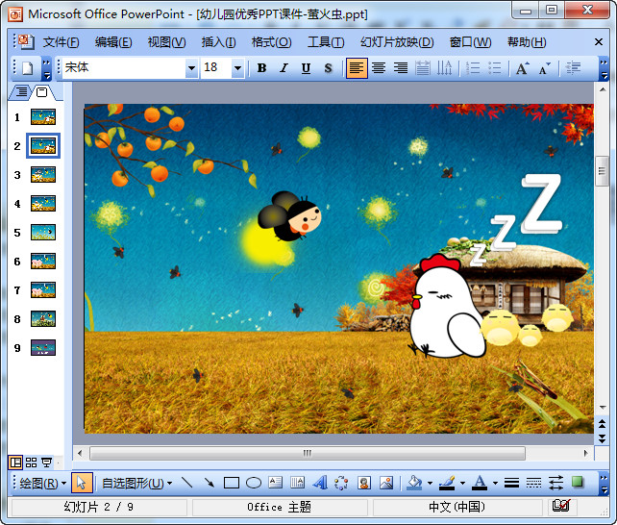Toggle Underline formatting
This screenshot has height=525, width=617.
tap(306, 68)
